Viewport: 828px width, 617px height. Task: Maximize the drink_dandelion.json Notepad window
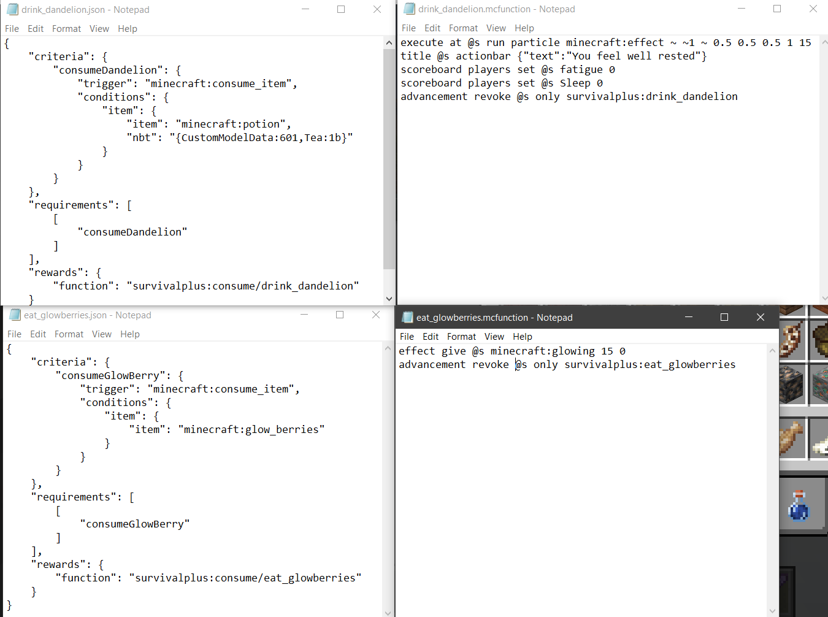tap(341, 9)
